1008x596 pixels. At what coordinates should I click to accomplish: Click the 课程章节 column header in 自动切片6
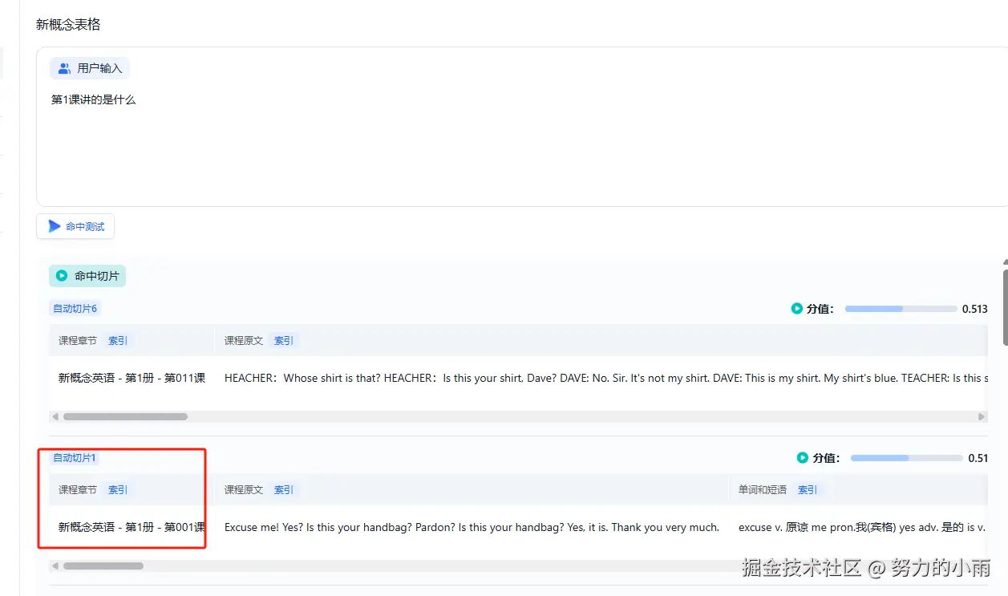[78, 341]
